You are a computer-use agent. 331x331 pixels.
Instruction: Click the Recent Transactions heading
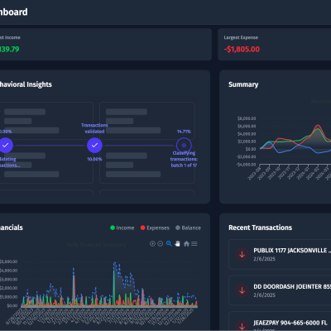point(260,228)
